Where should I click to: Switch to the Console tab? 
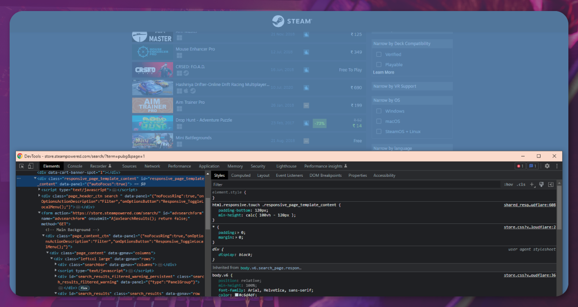(75, 166)
